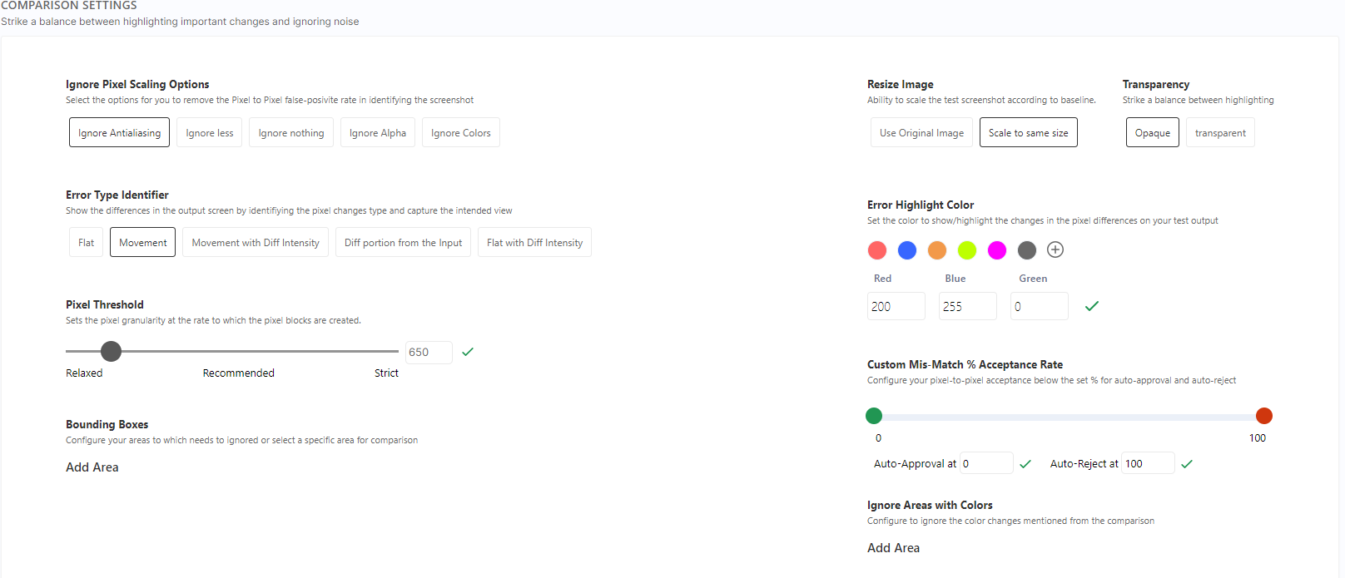Choose Use Original Image option

[921, 133]
